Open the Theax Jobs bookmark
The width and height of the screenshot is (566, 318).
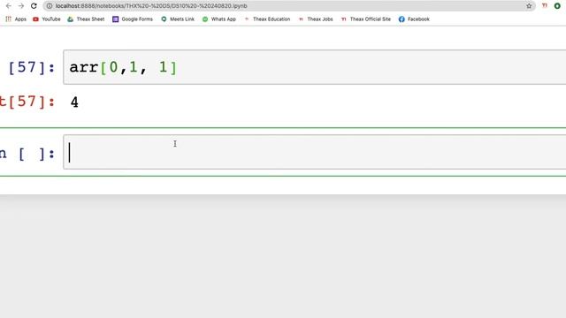[x=316, y=19]
